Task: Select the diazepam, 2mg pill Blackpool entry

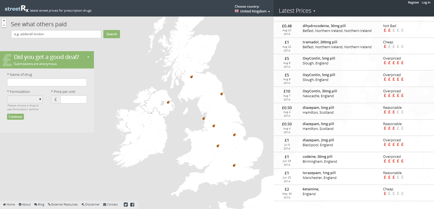Action: pos(354,144)
